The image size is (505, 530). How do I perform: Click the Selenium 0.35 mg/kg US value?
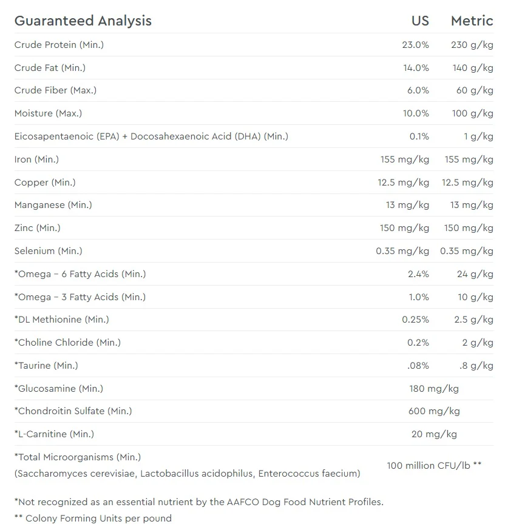(402, 251)
